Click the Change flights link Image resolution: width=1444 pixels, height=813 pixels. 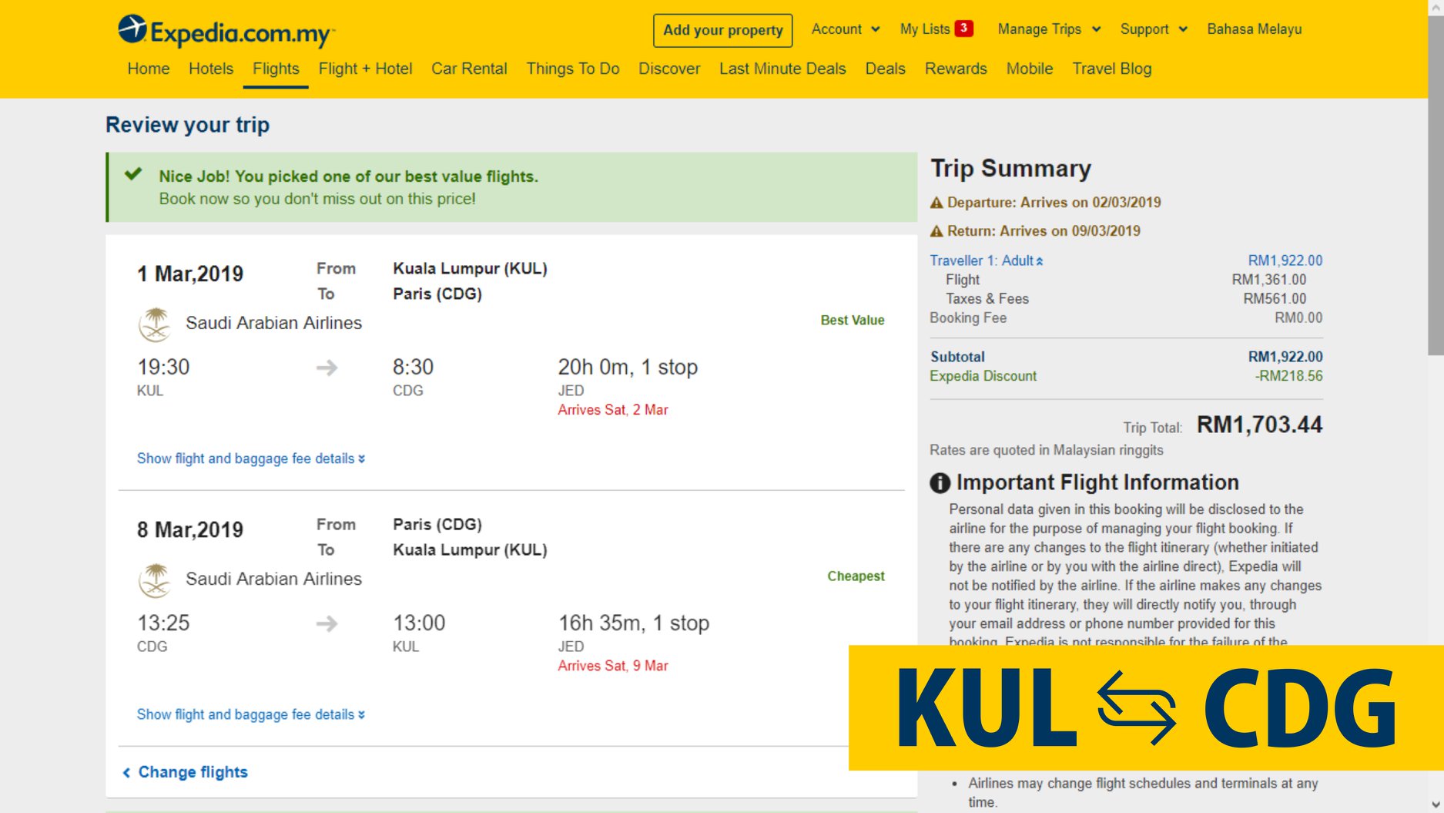click(186, 772)
